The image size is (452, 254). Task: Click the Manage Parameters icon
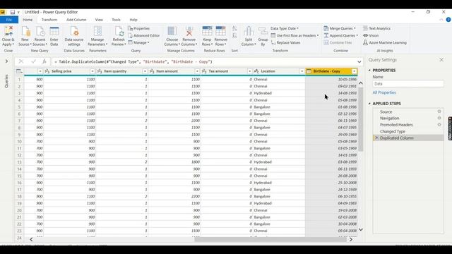[97, 31]
